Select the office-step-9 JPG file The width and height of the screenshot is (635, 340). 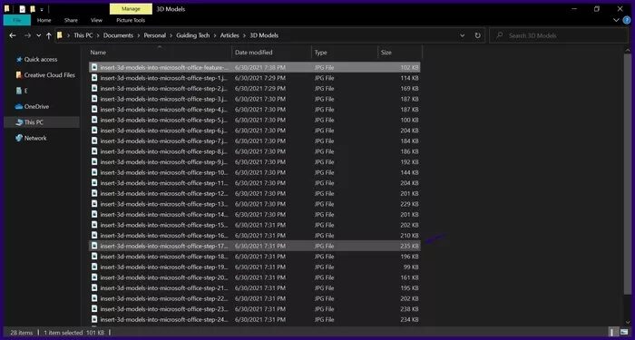tap(254, 162)
